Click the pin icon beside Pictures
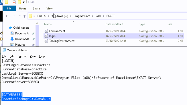187x105 pixels. 34,45
